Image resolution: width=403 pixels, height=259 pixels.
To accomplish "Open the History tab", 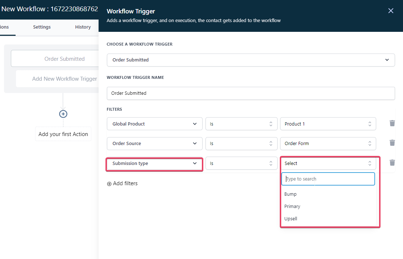I will pos(83,27).
